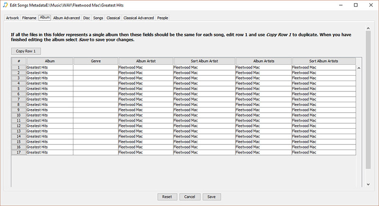This screenshot has height=206, width=379.
Task: Click the table's inner scroll up arrow
Action: tap(359, 68)
